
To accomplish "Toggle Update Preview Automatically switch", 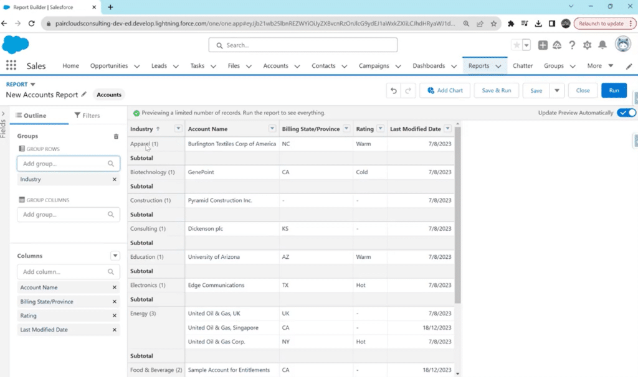I will (626, 113).
